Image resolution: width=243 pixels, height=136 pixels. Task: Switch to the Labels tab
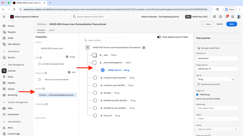(x=52, y=30)
